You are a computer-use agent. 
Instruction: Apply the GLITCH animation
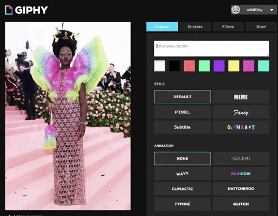[241, 204]
